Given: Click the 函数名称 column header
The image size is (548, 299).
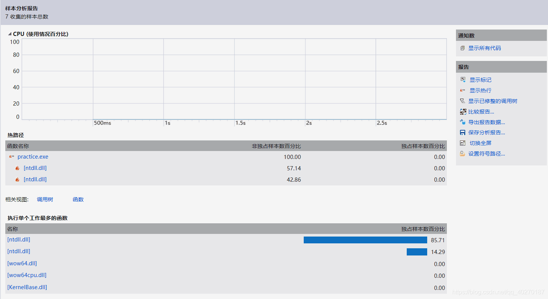Looking at the screenshot, I should point(18,146).
